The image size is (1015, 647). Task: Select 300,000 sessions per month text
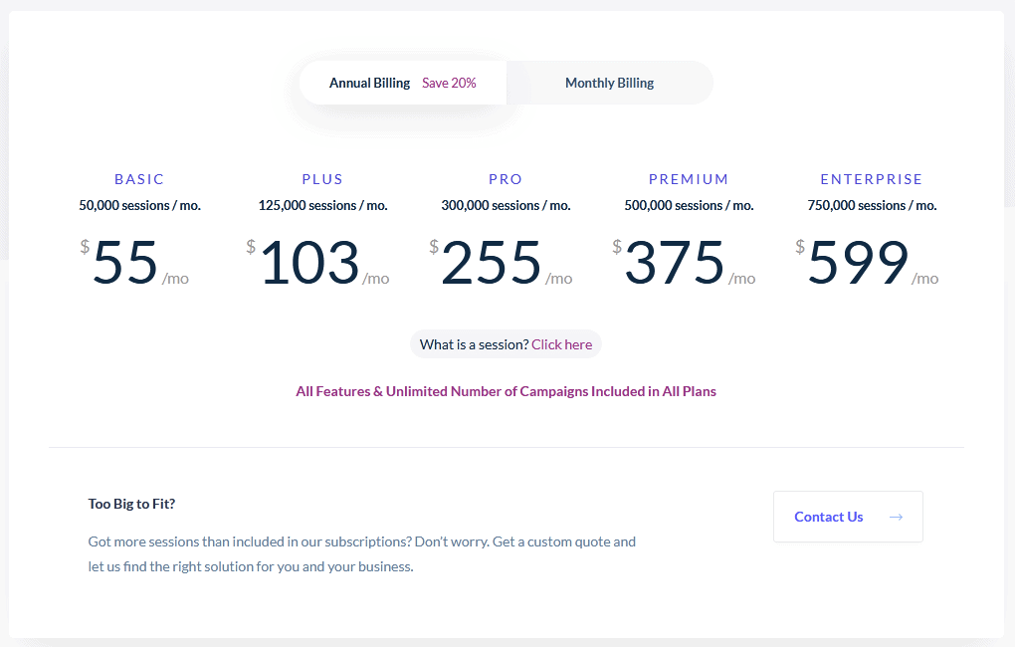click(x=506, y=205)
